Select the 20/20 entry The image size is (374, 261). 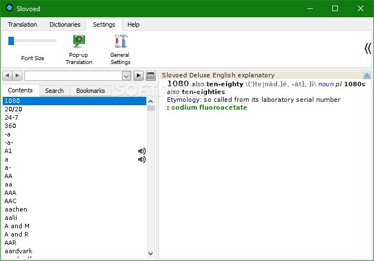click(x=75, y=109)
